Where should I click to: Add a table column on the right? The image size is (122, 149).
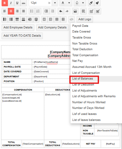tap(11, 19)
